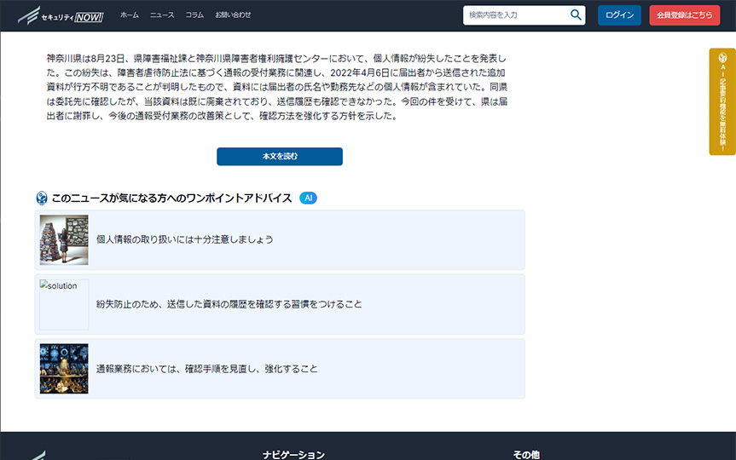Click the head icon beside the advice heading

click(x=42, y=198)
